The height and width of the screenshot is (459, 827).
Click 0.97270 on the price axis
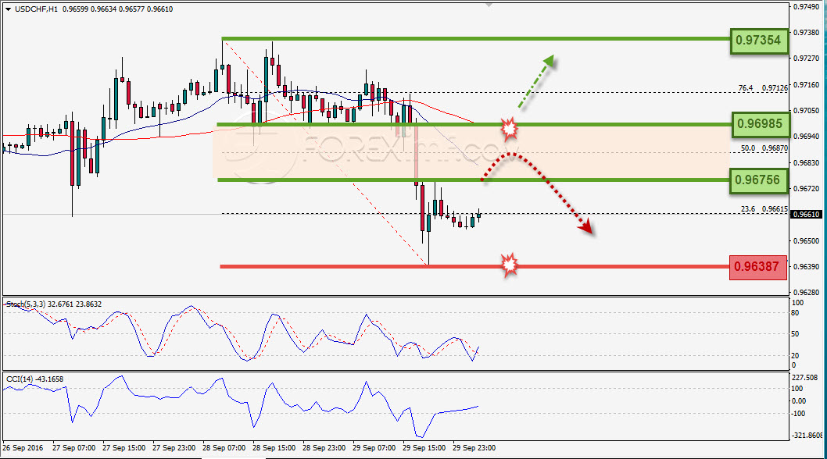[807, 58]
